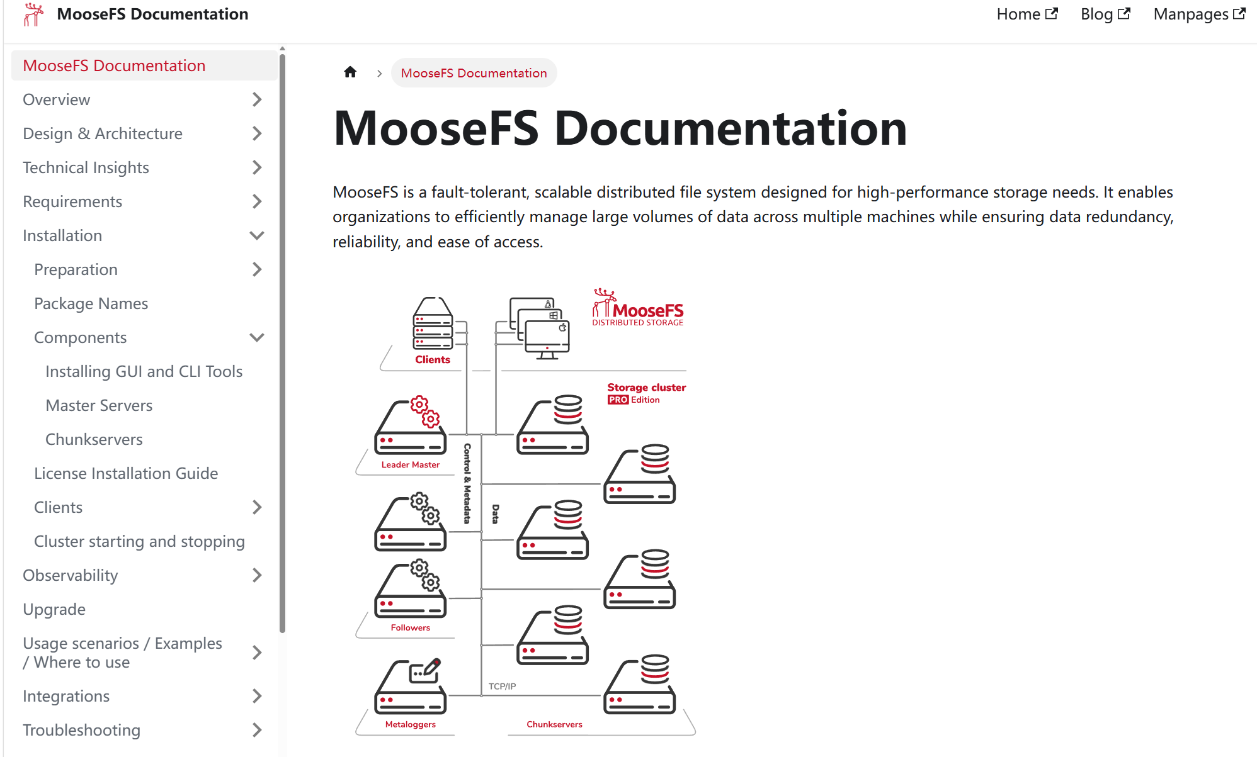This screenshot has width=1257, height=757.
Task: Click the Leader Master server icon in diagram
Action: coord(411,425)
